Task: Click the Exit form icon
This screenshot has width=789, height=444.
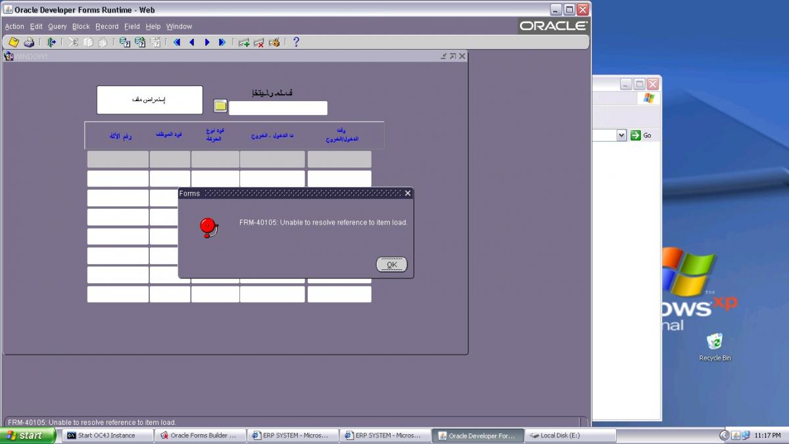Action: tap(51, 42)
